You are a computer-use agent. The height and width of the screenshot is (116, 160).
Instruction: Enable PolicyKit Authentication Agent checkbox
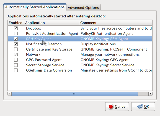[16, 33]
